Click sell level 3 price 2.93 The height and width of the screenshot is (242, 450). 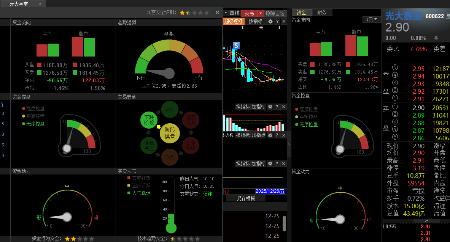click(418, 84)
